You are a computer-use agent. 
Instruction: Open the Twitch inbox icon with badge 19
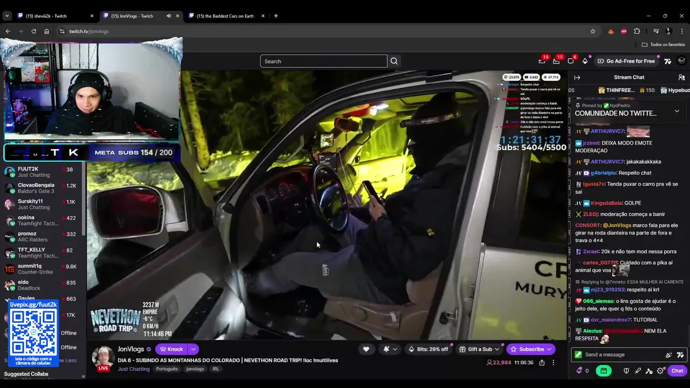pyautogui.click(x=542, y=61)
